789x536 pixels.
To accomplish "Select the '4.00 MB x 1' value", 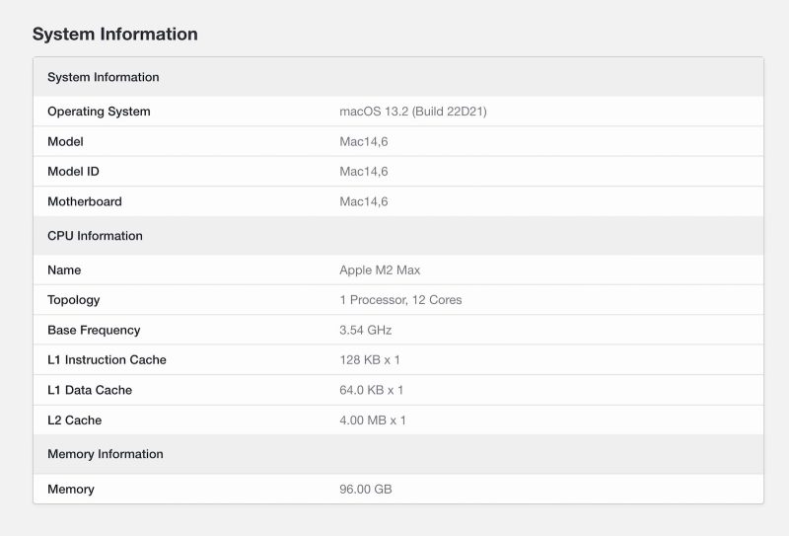I will coord(373,421).
